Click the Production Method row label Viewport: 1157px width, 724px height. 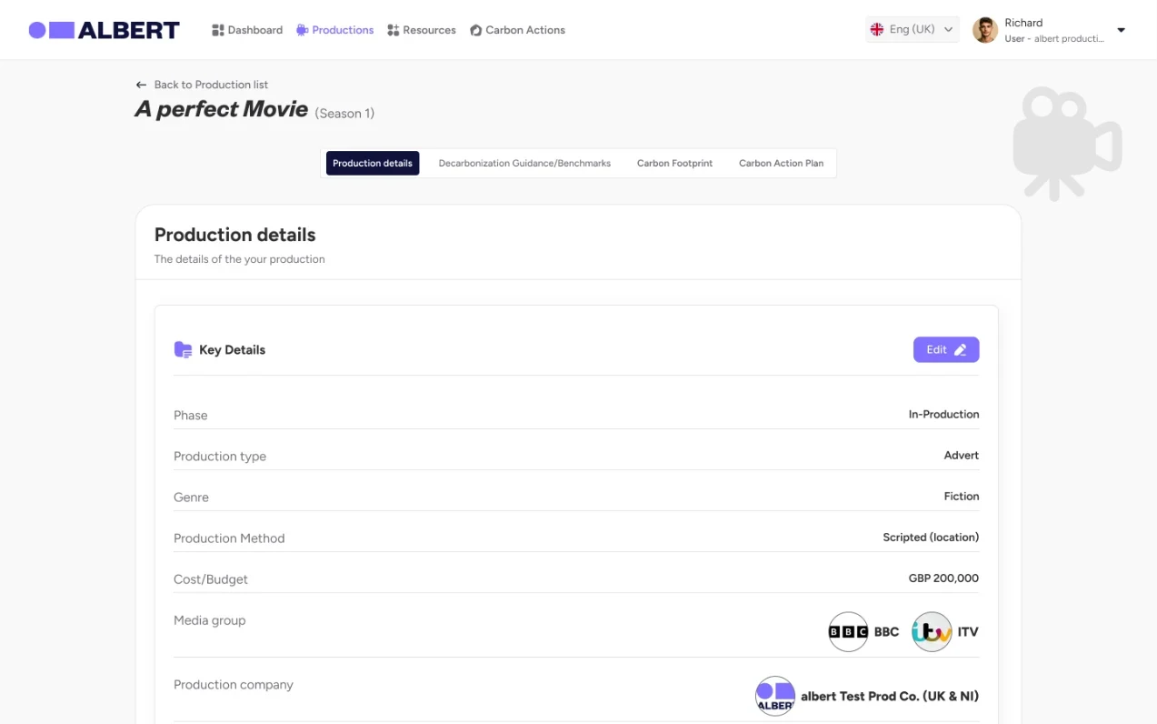[x=229, y=538]
